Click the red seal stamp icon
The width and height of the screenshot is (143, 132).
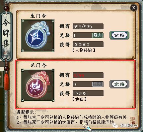coord(132,120)
